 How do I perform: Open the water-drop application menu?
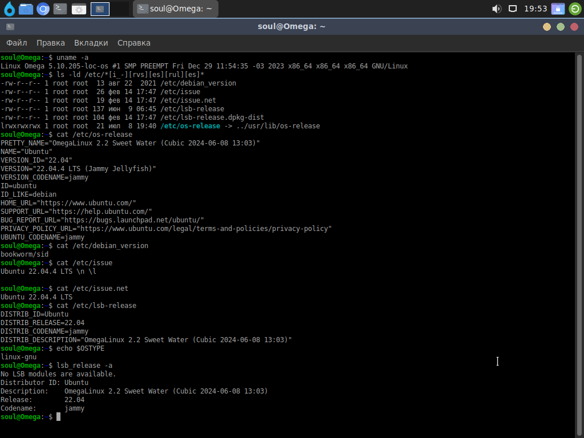(9, 9)
